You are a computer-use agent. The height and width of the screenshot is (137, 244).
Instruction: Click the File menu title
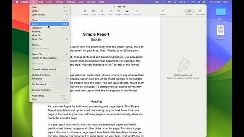tap(34, 2)
